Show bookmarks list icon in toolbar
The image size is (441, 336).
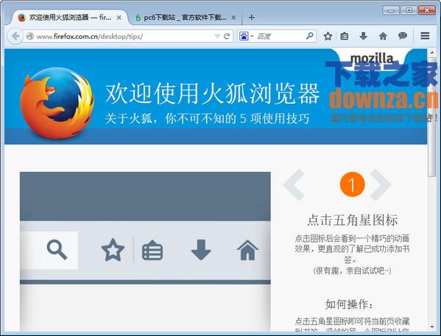point(345,36)
